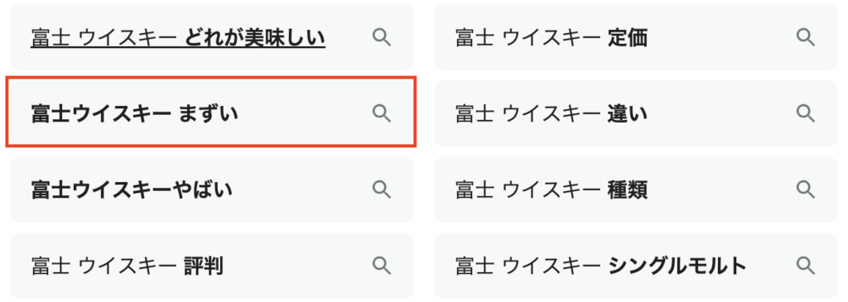This screenshot has height=302, width=848.
Task: Choose the 富士 ウイスキー 評判 suggestion
Action: point(127,266)
